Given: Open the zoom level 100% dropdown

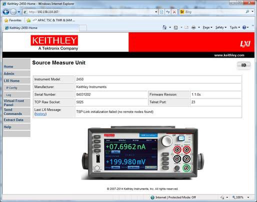Looking at the screenshot, I should coord(248,197).
